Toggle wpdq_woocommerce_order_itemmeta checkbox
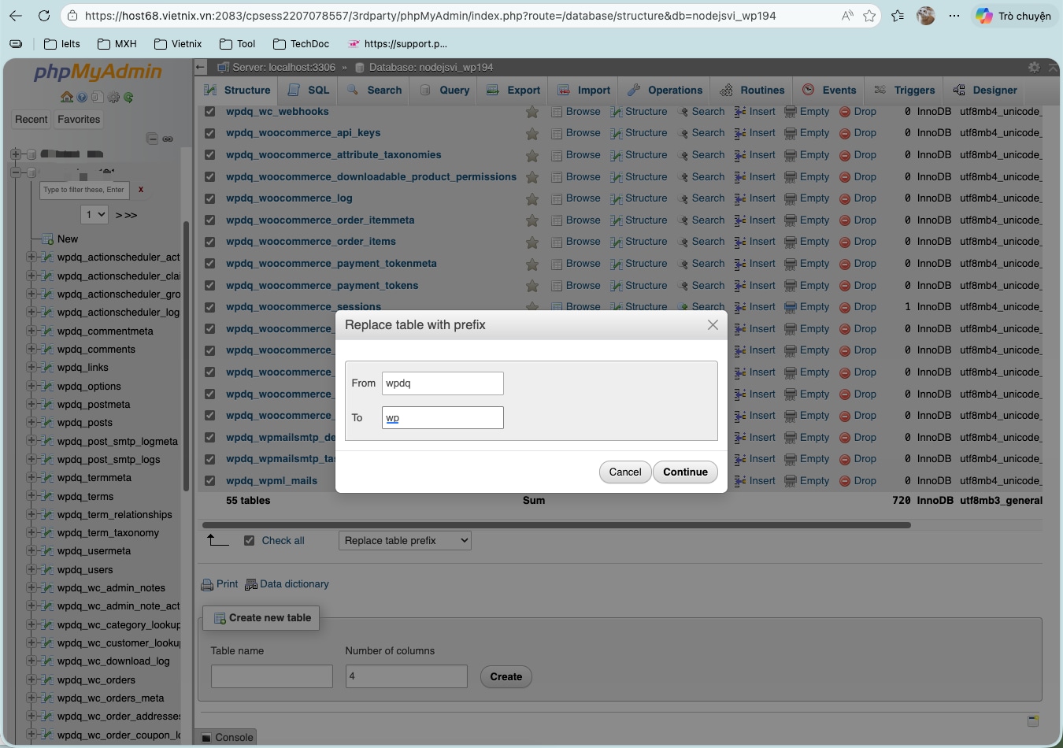The image size is (1063, 748). tap(209, 220)
